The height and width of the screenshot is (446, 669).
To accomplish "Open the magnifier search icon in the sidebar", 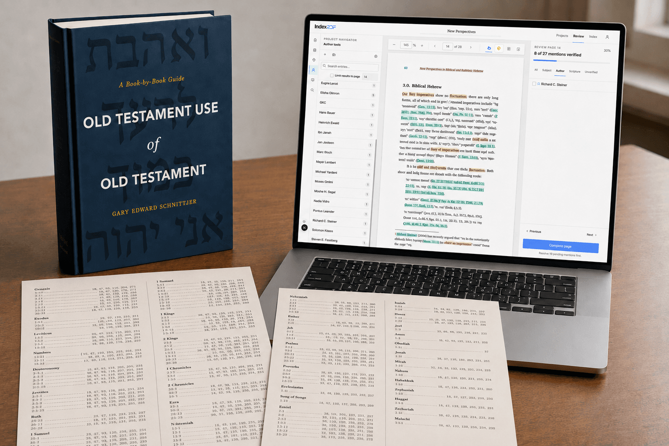I will pyautogui.click(x=312, y=90).
